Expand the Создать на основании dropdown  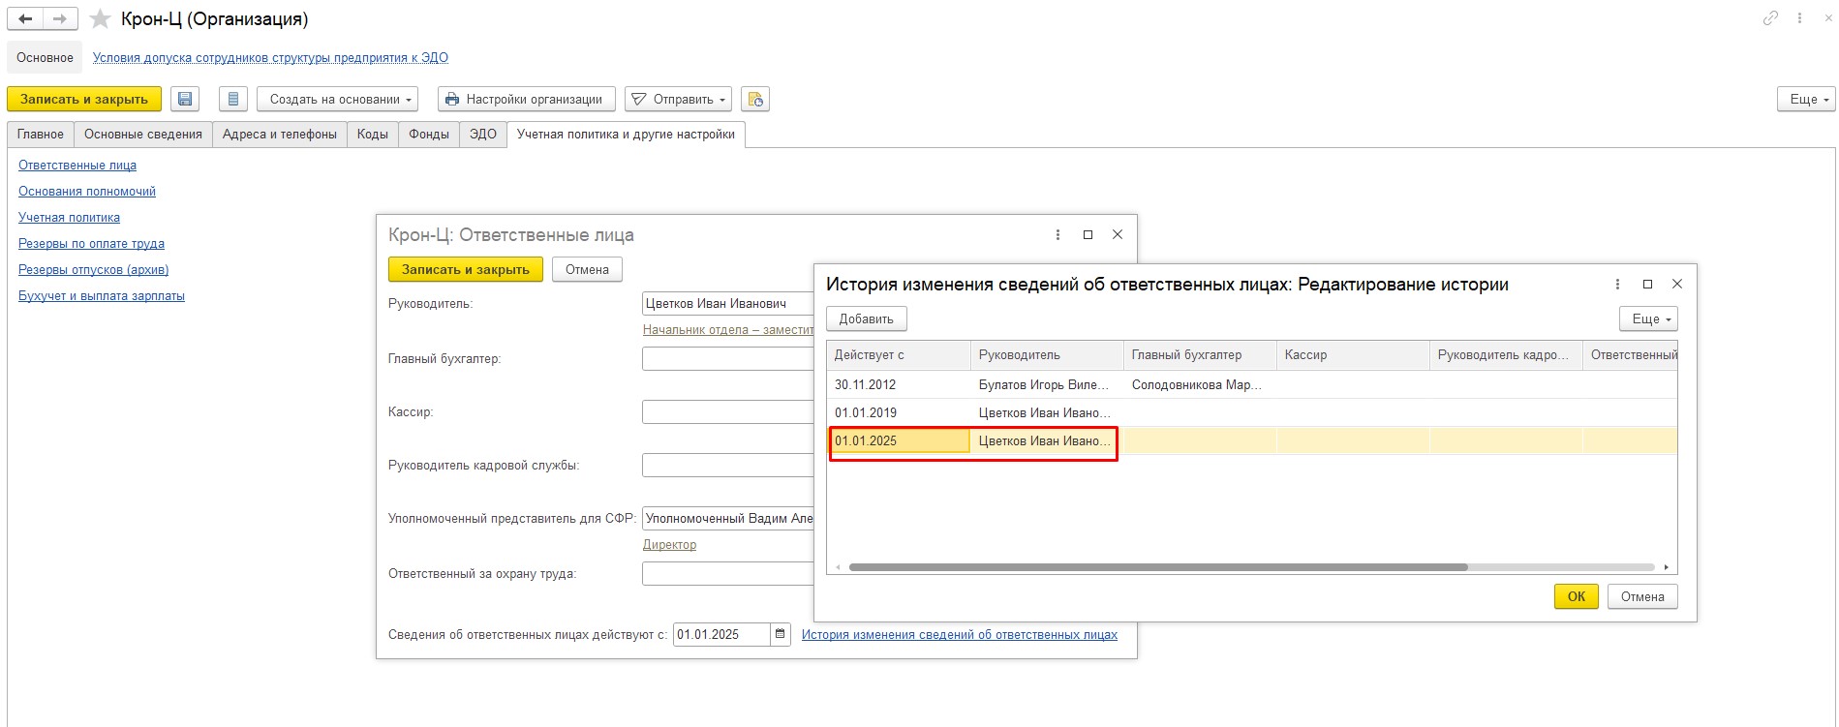[337, 99]
